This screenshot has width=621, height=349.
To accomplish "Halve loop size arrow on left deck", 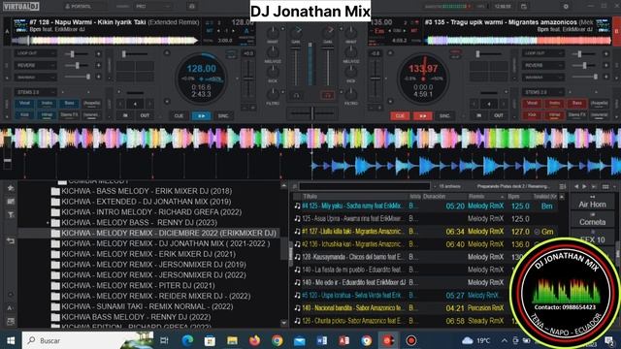I will pos(120,105).
